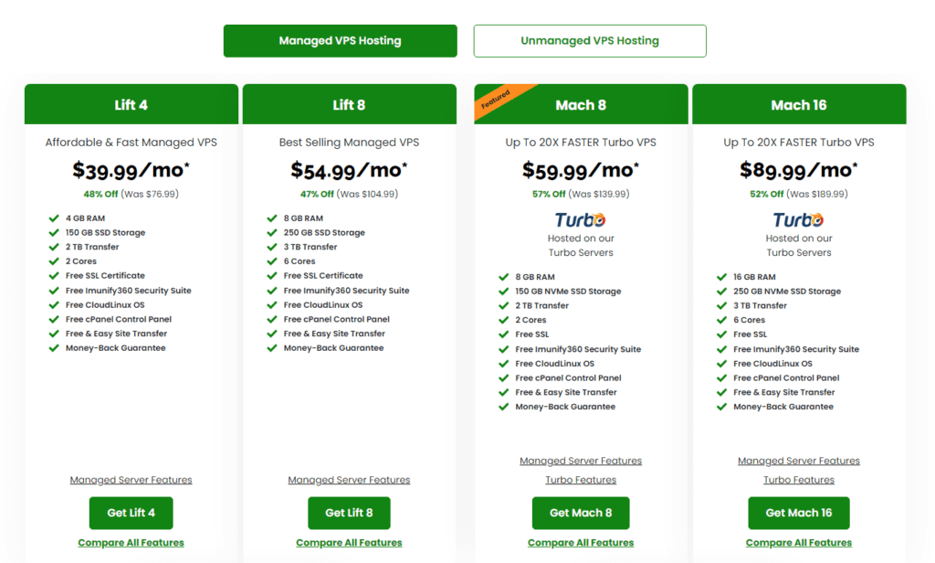
Task: Click the Lift 4 plan header
Action: pyautogui.click(x=131, y=104)
